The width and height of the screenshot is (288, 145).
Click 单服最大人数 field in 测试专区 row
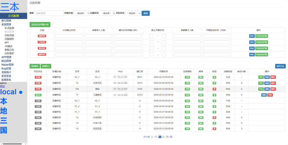pyautogui.click(x=187, y=54)
